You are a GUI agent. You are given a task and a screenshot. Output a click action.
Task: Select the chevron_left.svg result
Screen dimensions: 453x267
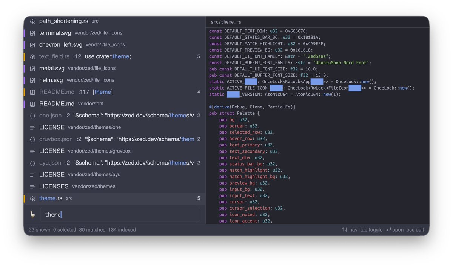[x=115, y=45]
